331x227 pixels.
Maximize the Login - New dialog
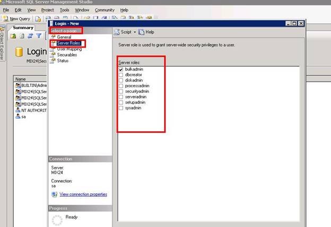click(294, 24)
